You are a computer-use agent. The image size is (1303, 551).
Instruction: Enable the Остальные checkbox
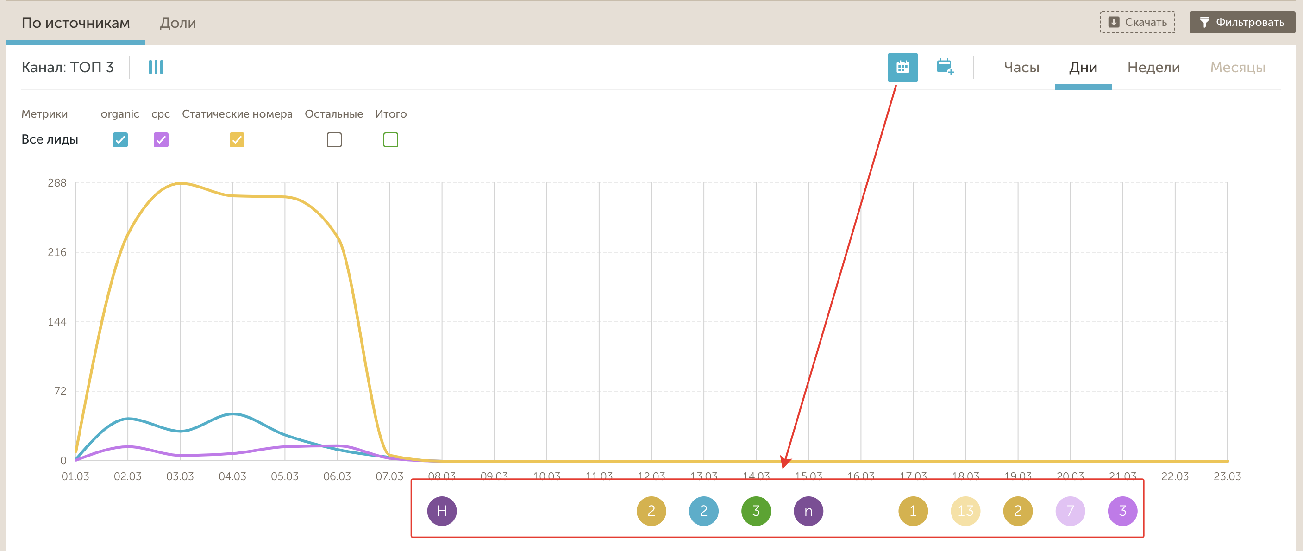(334, 140)
